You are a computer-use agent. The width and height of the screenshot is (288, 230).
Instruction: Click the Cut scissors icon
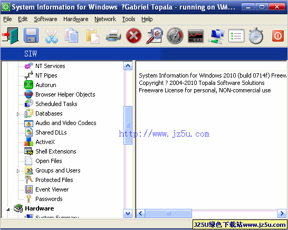tap(52, 36)
